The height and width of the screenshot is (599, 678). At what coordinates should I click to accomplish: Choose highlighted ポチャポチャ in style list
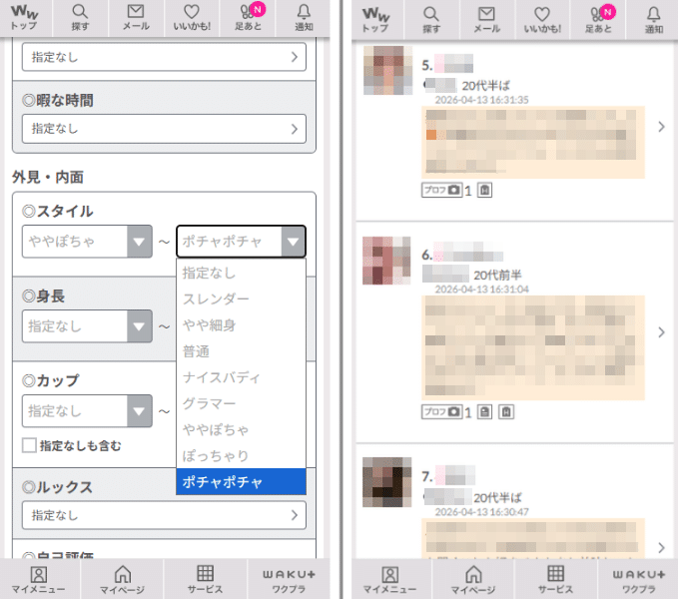[241, 482]
